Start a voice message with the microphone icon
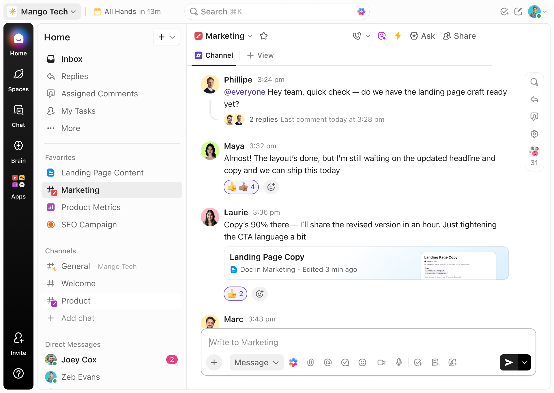Image resolution: width=554 pixels, height=393 pixels. click(x=399, y=362)
